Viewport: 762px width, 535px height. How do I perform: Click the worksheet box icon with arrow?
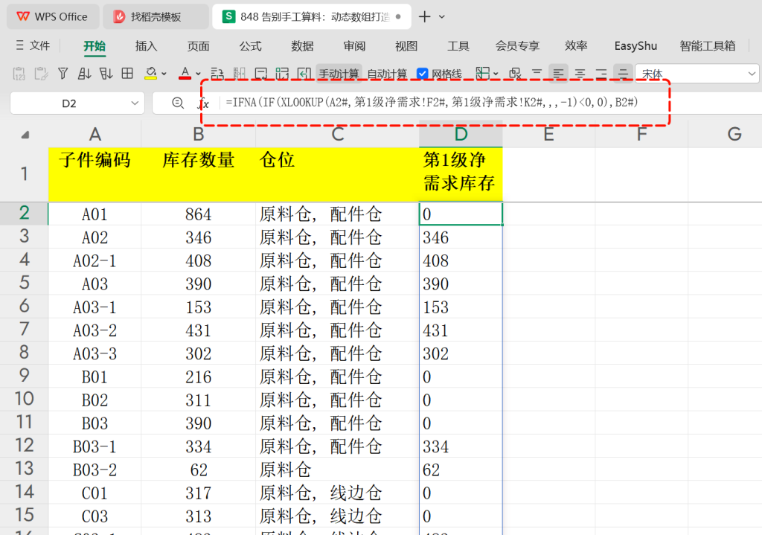261,74
